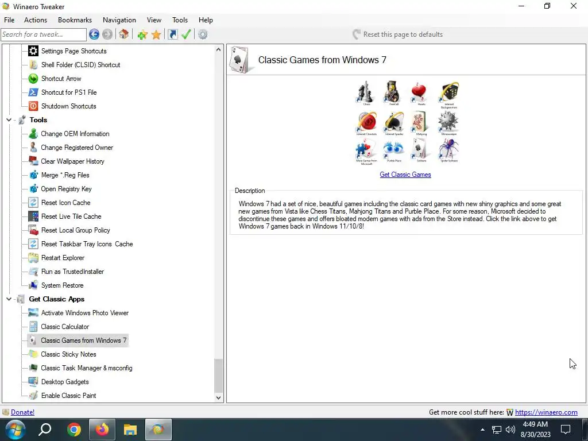Select Activate Windows Photo Viewer

coord(85,313)
